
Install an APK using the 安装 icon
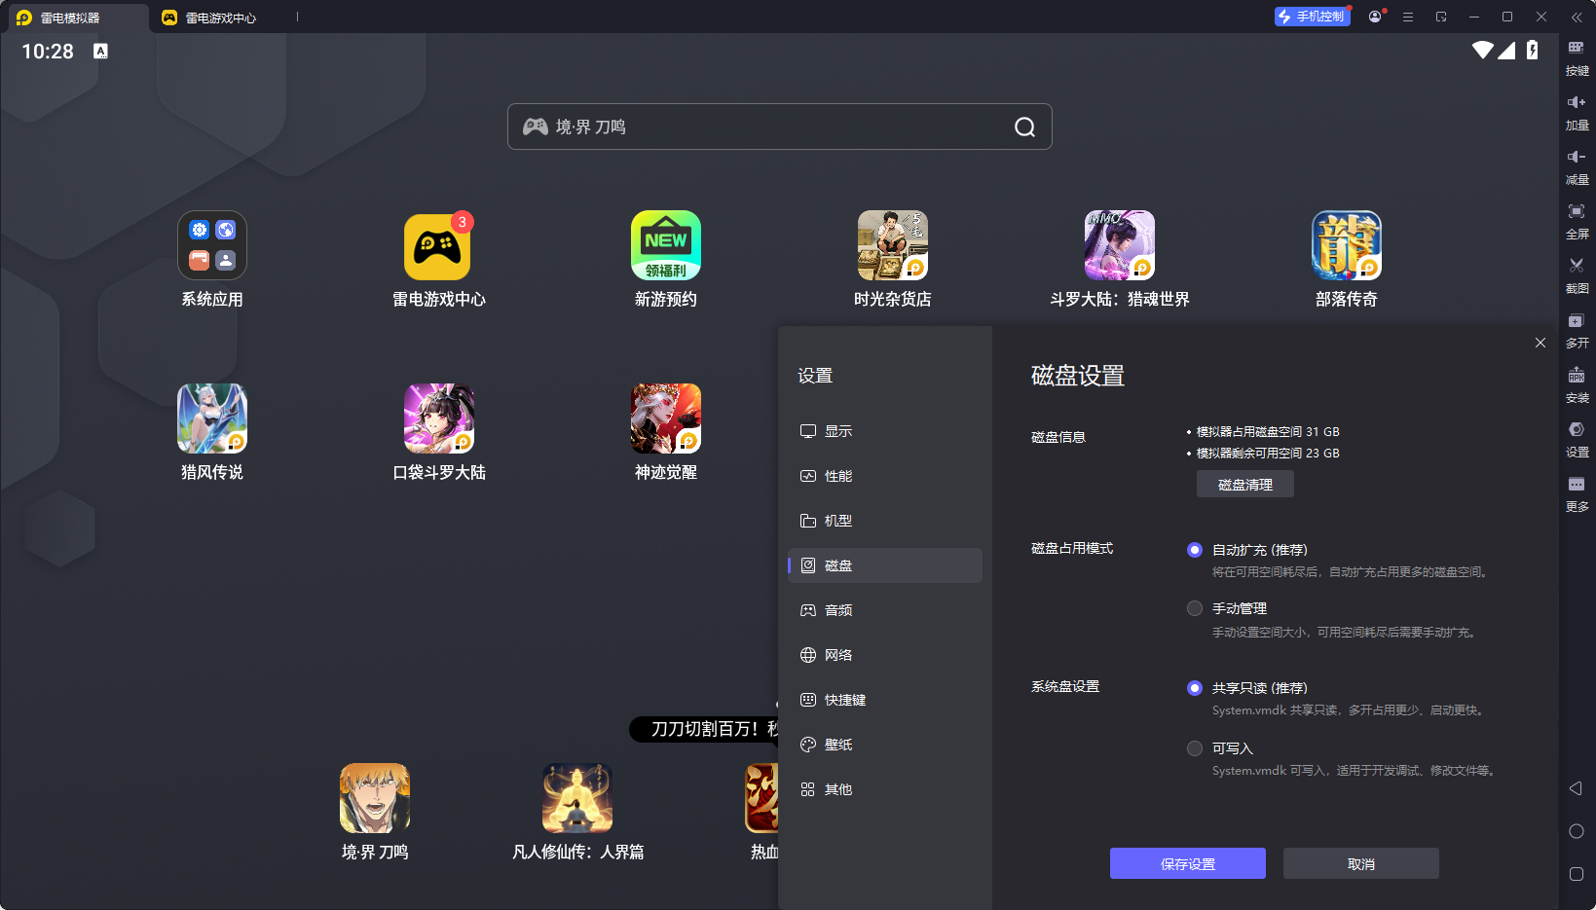click(x=1577, y=384)
